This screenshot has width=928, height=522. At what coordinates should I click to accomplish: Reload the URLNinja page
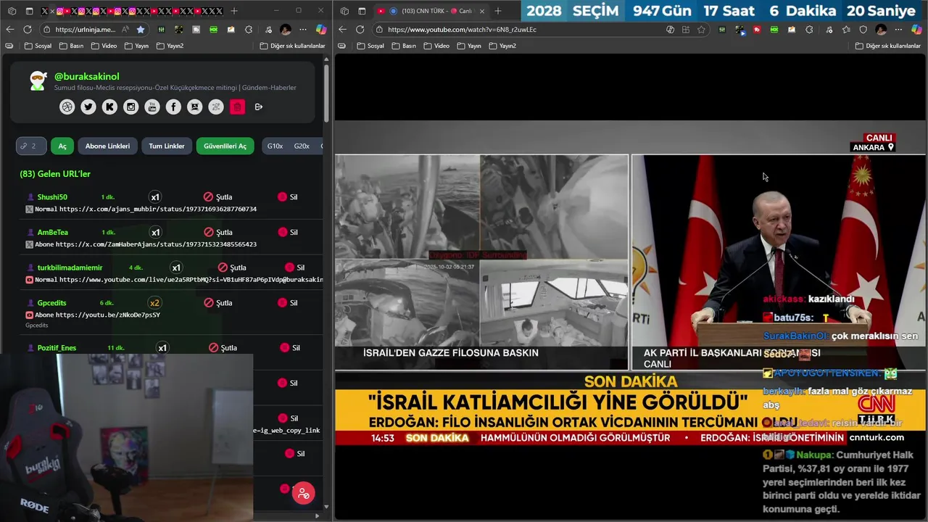click(x=28, y=29)
